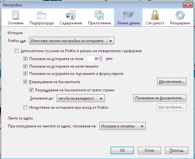
Task: Uncheck third-party cookies от трети страни checkbox
Action: click(x=31, y=90)
